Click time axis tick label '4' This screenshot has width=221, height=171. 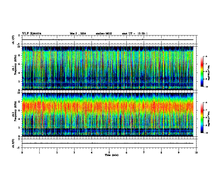(x=92, y=153)
